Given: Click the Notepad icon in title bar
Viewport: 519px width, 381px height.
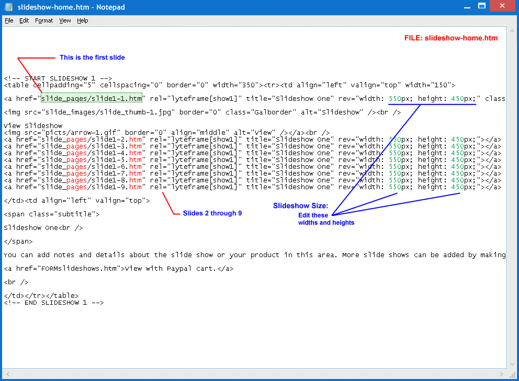Looking at the screenshot, I should click(x=9, y=7).
